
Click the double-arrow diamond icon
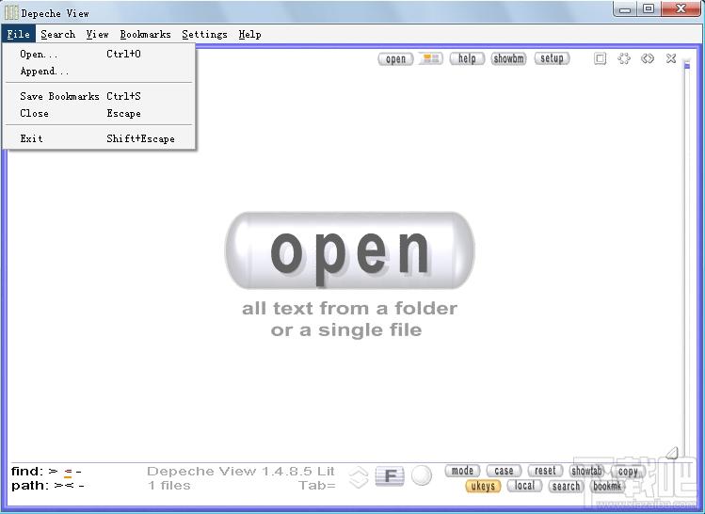point(648,58)
